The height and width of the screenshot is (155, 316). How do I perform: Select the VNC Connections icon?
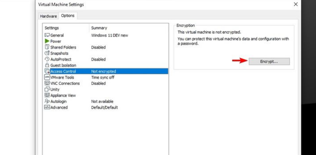(x=47, y=83)
